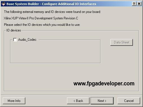Viewport: 143px width, 107px height.
Task: Open the Data Sheet for Audio_Codec
Action: pyautogui.click(x=122, y=42)
